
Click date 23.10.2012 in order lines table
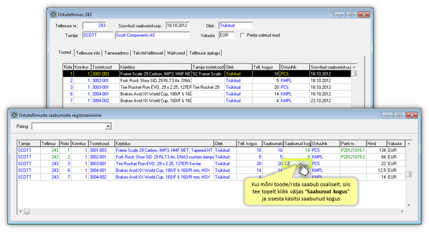click(320, 100)
